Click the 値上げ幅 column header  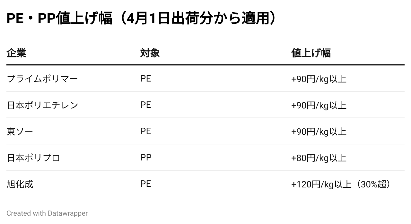pyautogui.click(x=311, y=53)
